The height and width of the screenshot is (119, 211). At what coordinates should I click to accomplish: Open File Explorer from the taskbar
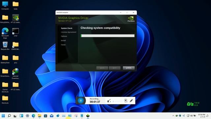coord(40,116)
